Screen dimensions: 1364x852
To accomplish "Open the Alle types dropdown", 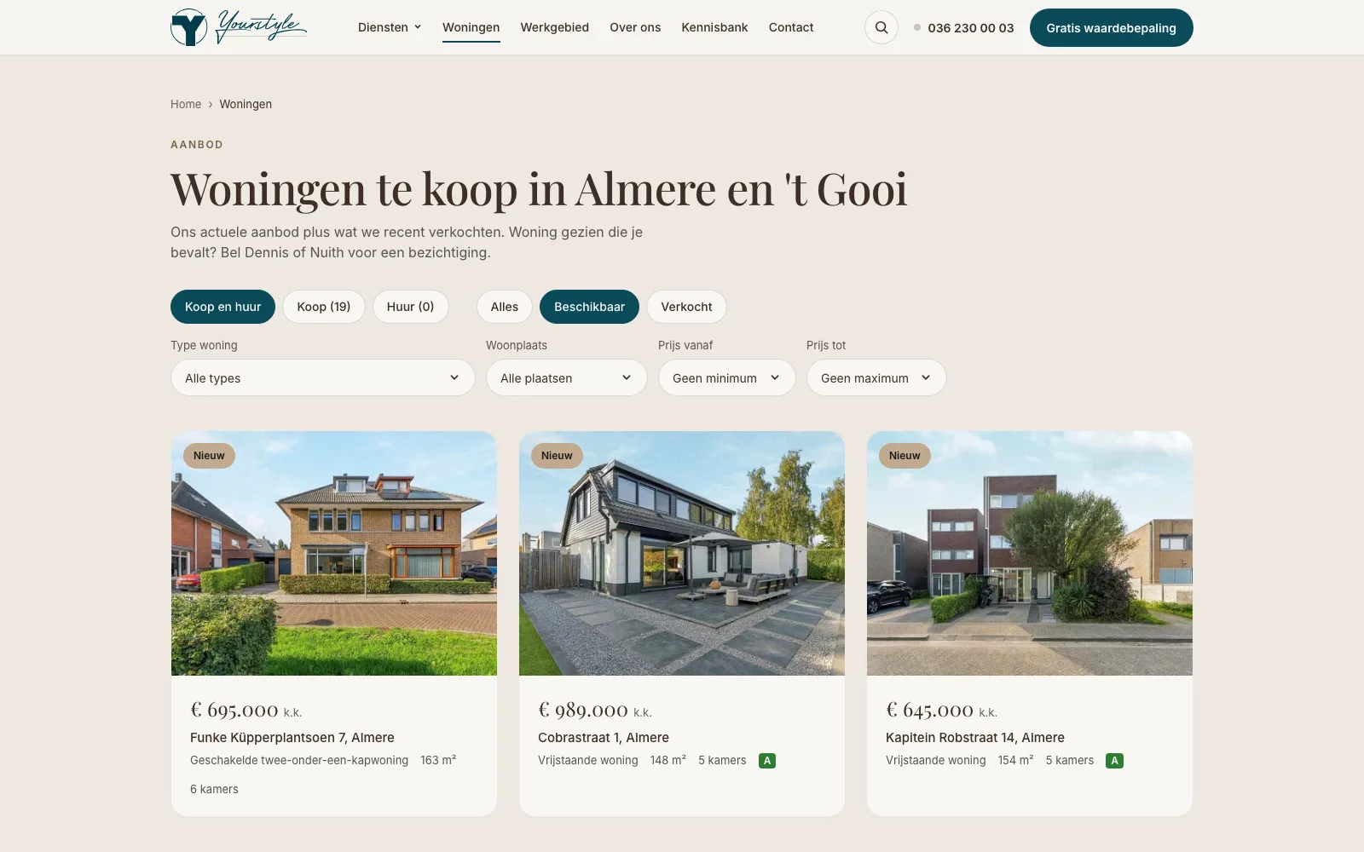I will (x=323, y=377).
